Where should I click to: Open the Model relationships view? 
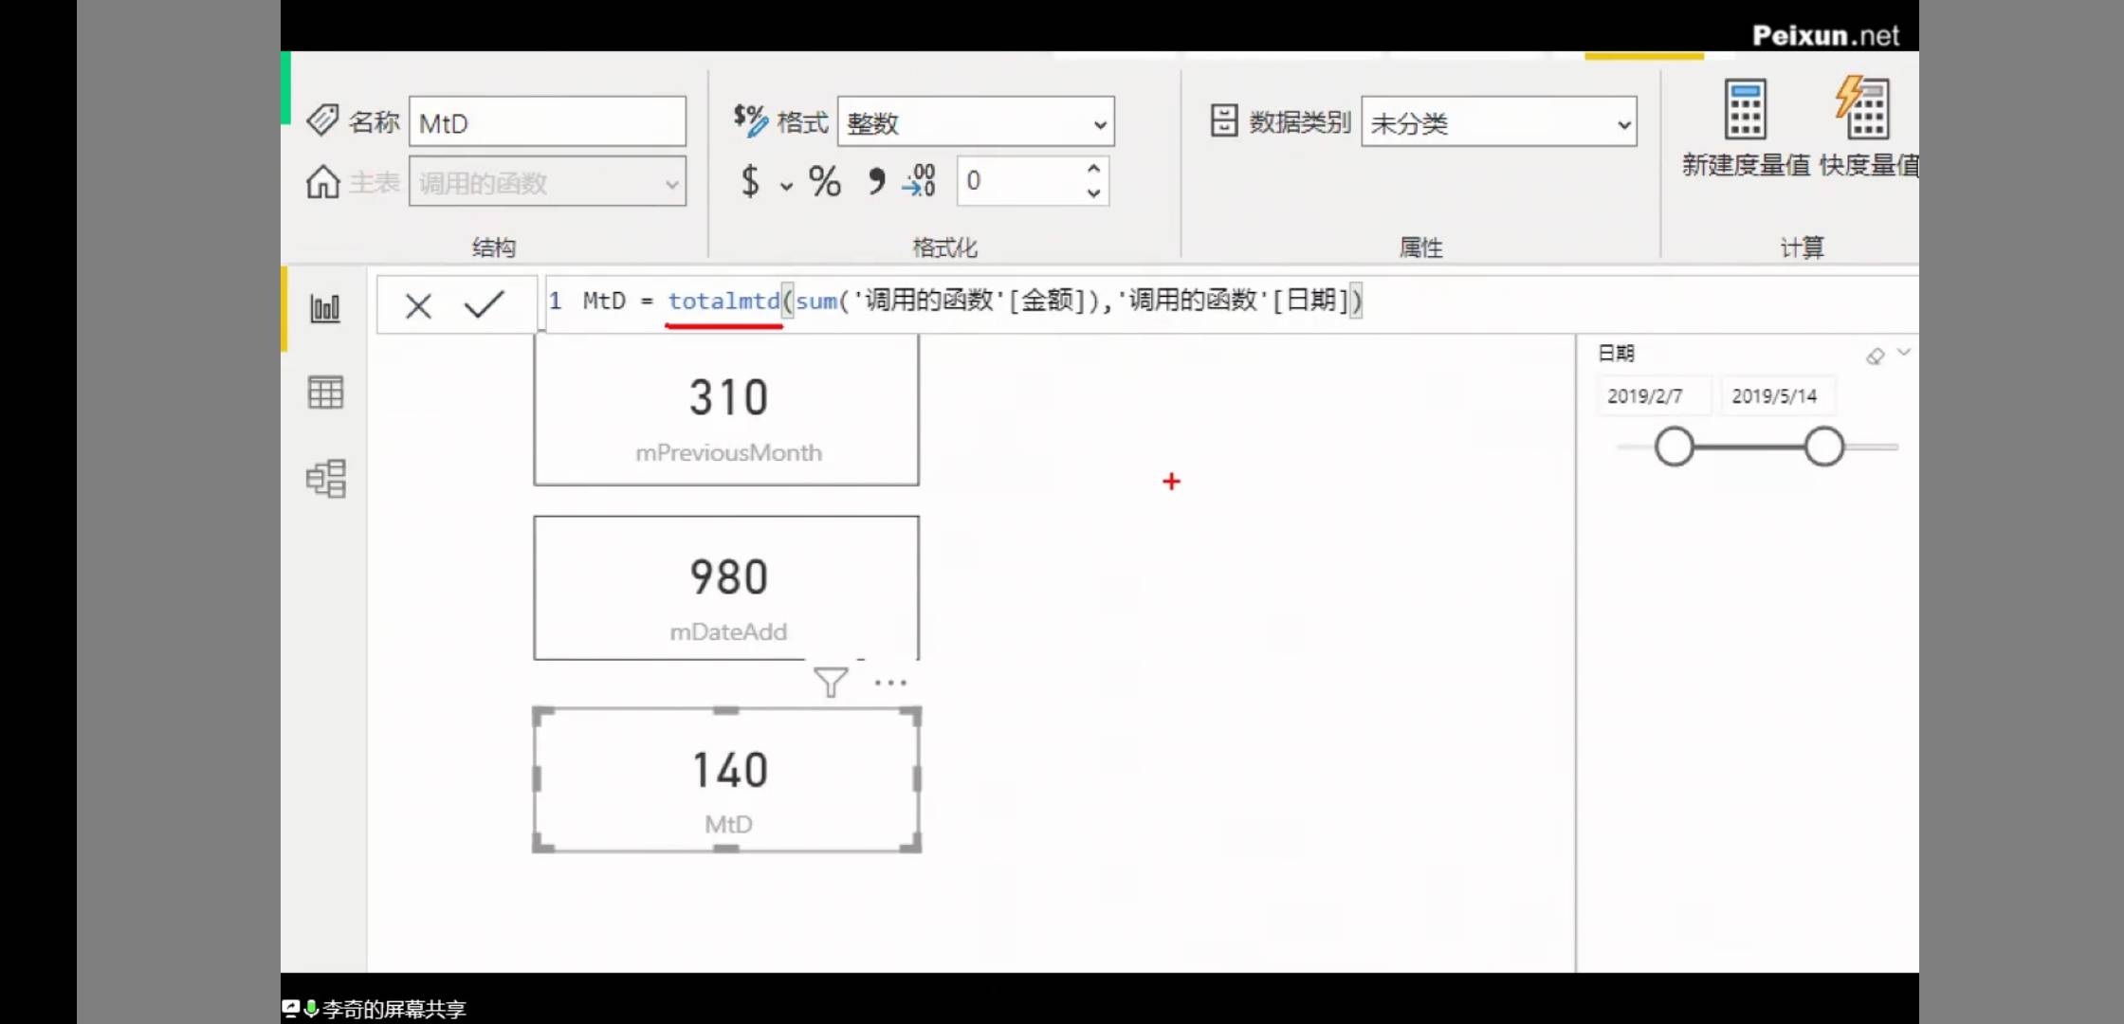325,479
